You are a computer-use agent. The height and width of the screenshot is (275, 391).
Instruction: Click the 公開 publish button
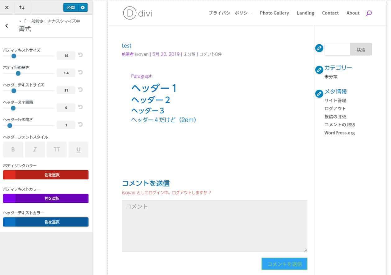click(x=71, y=7)
